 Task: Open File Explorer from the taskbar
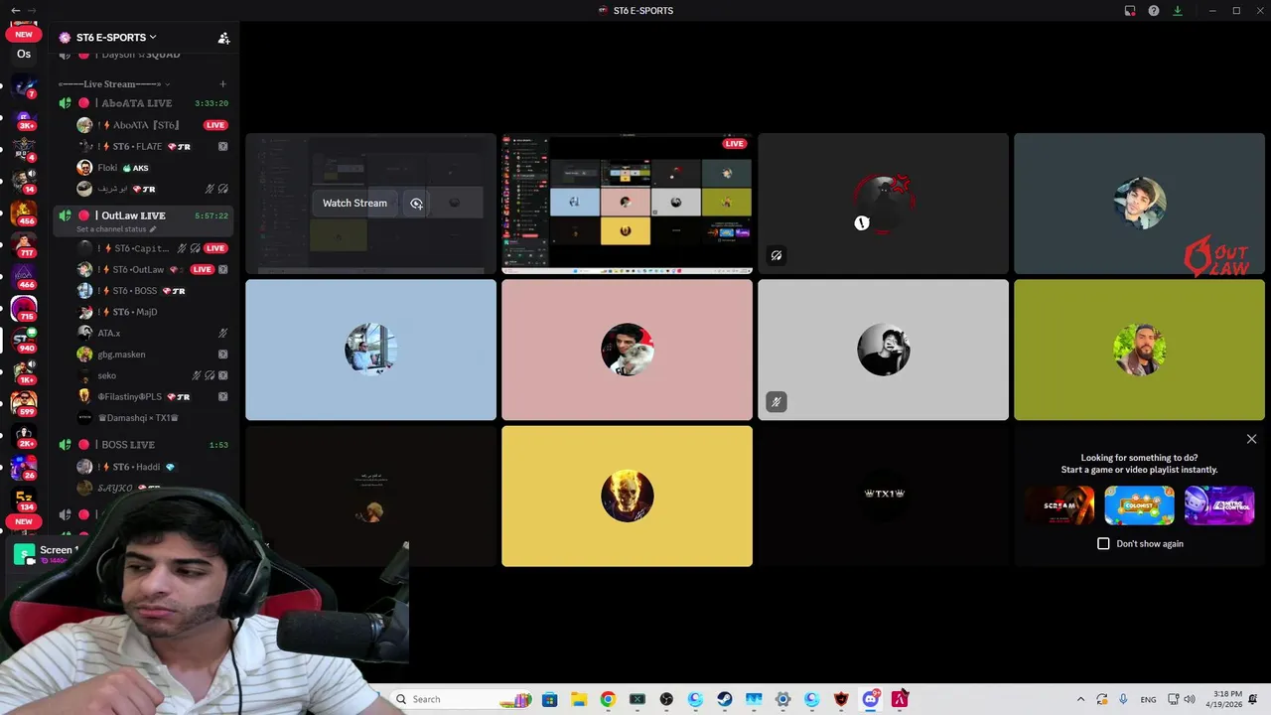tap(579, 699)
